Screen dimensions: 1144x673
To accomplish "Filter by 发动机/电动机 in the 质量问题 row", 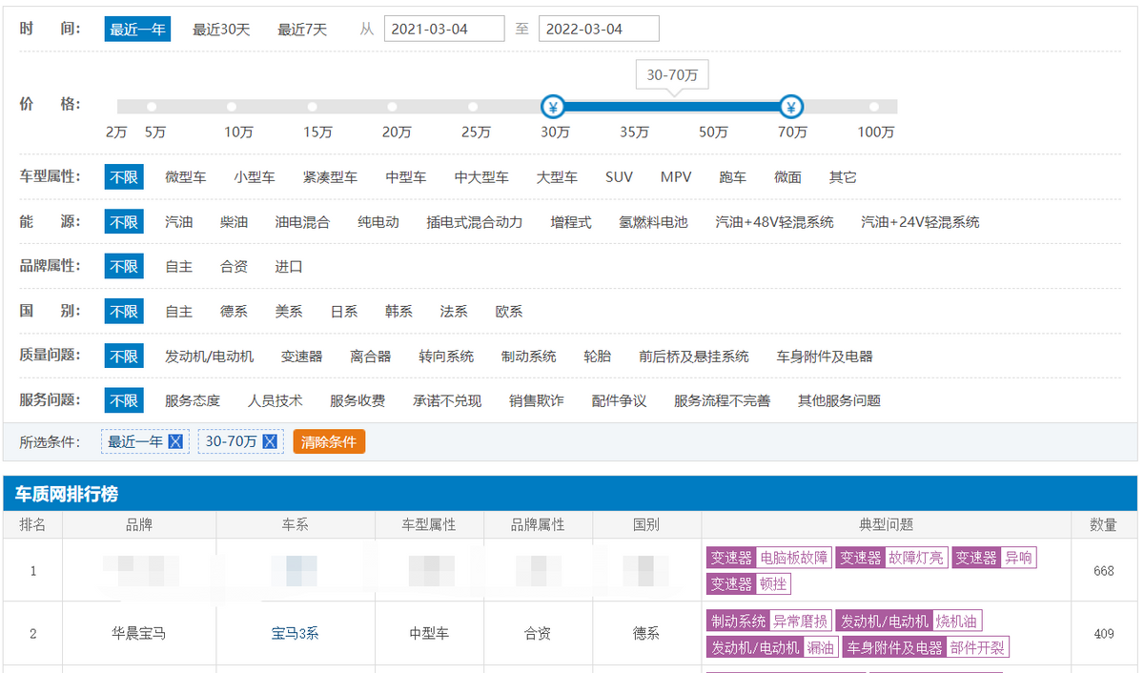I will pos(210,357).
